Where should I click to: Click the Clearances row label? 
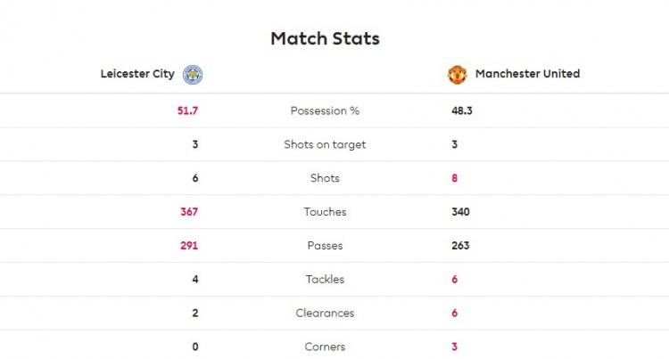(325, 313)
